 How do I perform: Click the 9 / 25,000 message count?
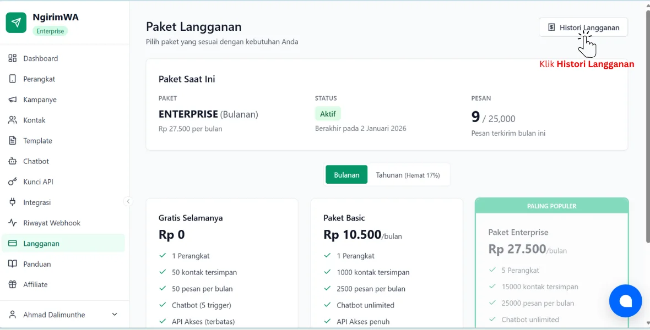coord(494,118)
